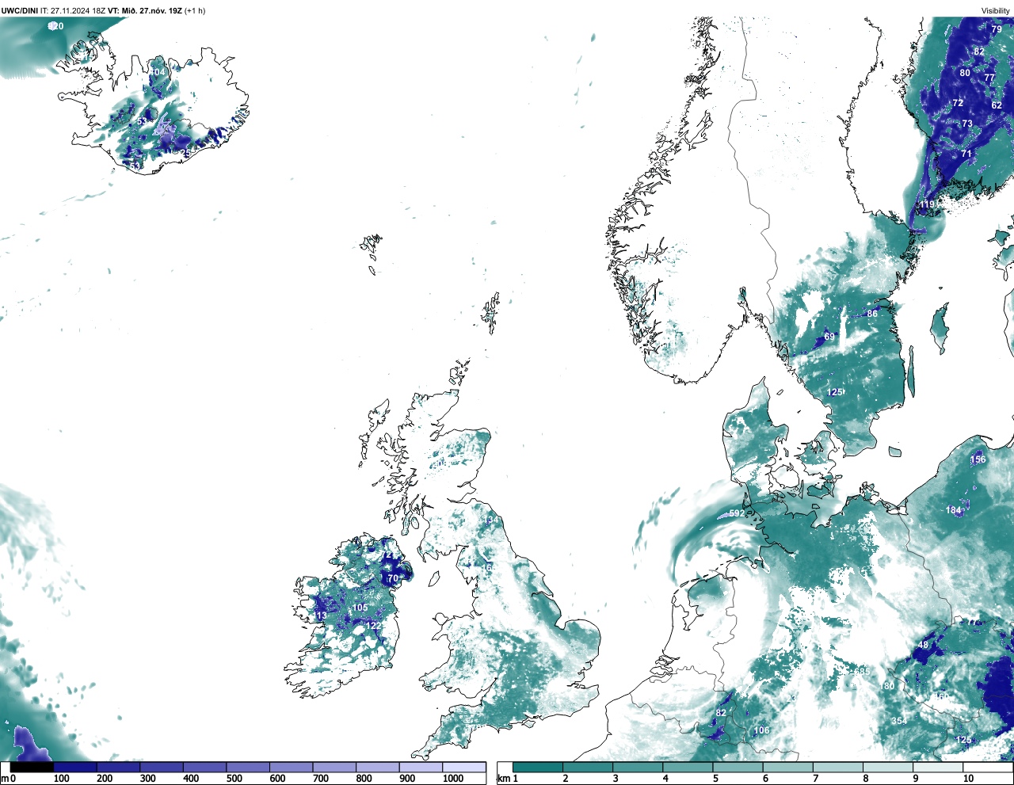Image resolution: width=1014 pixels, height=785 pixels.
Task: Click the 'UWC/DINI' header text
Action: pyautogui.click(x=20, y=10)
